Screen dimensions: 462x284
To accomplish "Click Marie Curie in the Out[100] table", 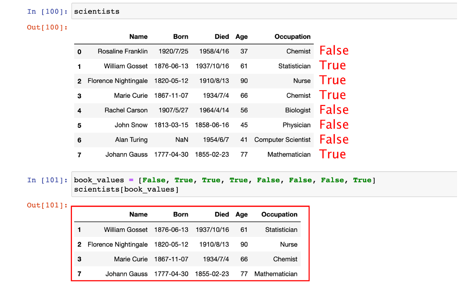I will (x=131, y=96).
